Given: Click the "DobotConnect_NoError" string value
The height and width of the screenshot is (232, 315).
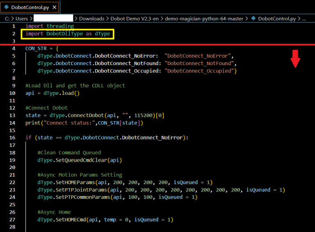Looking at the screenshot, I should point(198,56).
